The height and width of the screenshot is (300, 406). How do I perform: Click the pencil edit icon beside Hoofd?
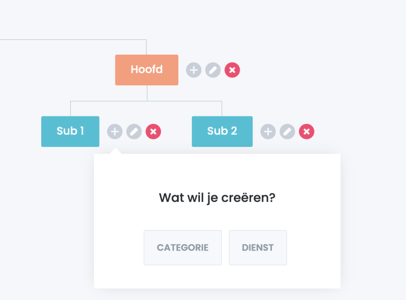tap(213, 70)
